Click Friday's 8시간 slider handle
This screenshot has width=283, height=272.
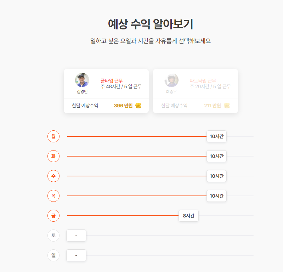188,216
